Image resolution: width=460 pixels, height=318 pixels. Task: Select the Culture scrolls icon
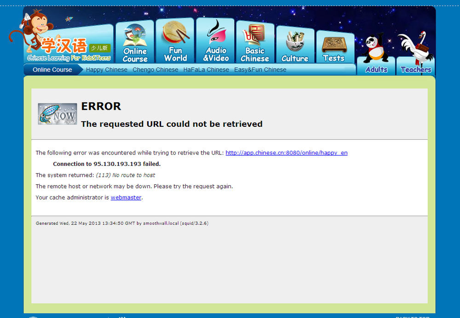pyautogui.click(x=295, y=41)
